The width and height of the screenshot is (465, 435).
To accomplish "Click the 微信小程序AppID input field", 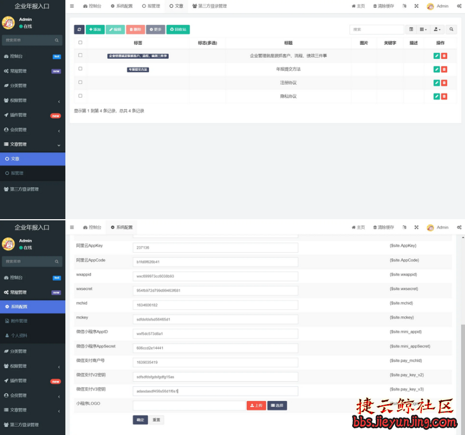I will pyautogui.click(x=215, y=334).
